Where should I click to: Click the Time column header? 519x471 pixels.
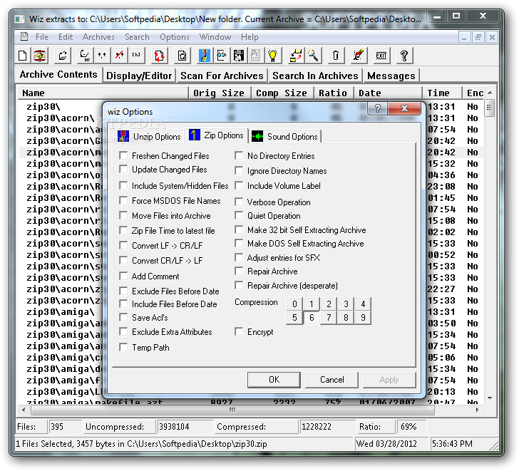442,93
